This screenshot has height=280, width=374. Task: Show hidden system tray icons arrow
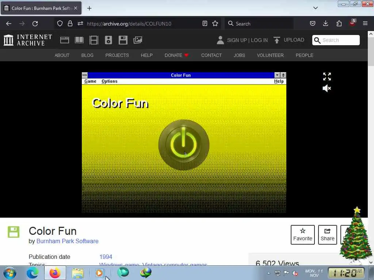[268, 273]
